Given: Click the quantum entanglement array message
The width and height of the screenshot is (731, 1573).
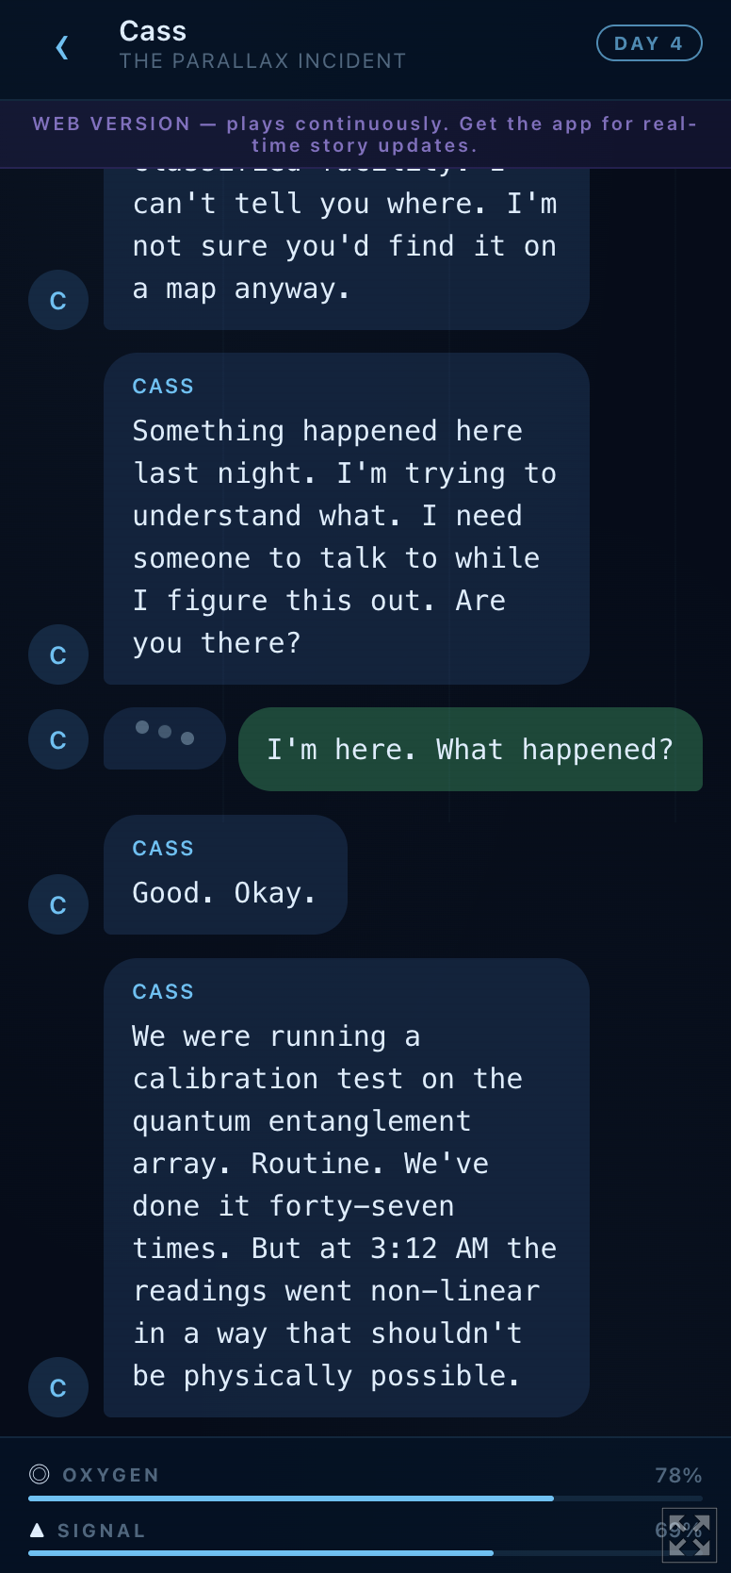Looking at the screenshot, I should [x=346, y=1187].
